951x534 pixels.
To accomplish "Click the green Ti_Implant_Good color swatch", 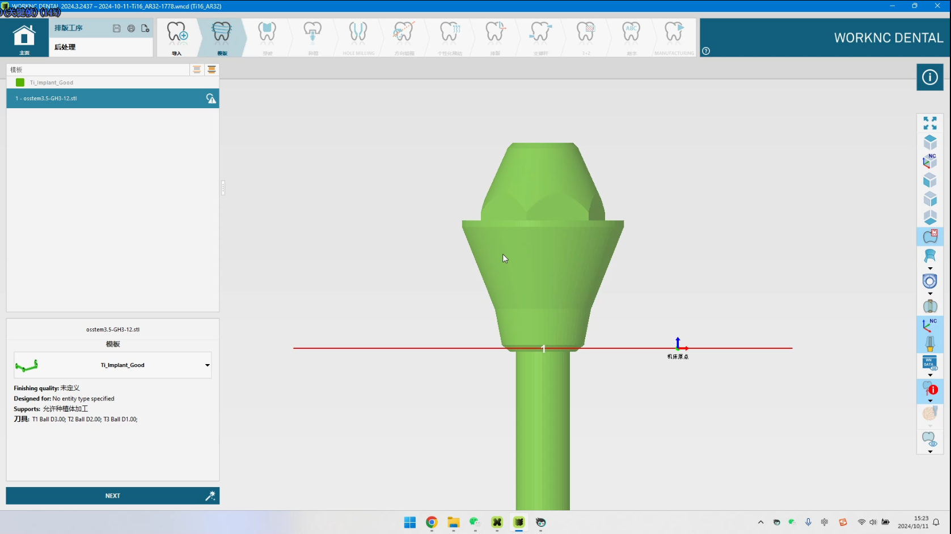I will 20,83.
